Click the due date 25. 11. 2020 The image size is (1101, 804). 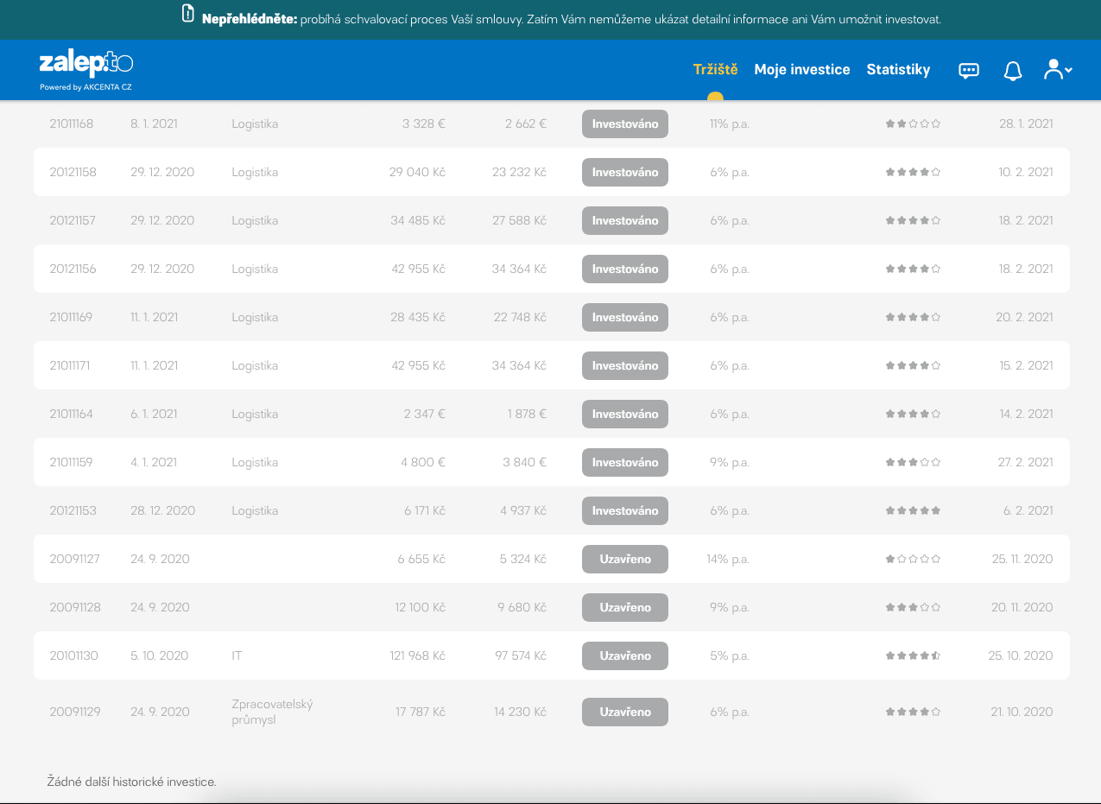pos(1022,559)
